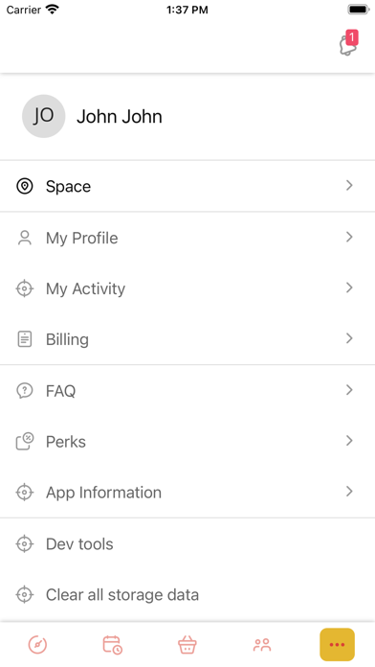Tap the Billing document icon
The width and height of the screenshot is (375, 667).
pos(25,339)
